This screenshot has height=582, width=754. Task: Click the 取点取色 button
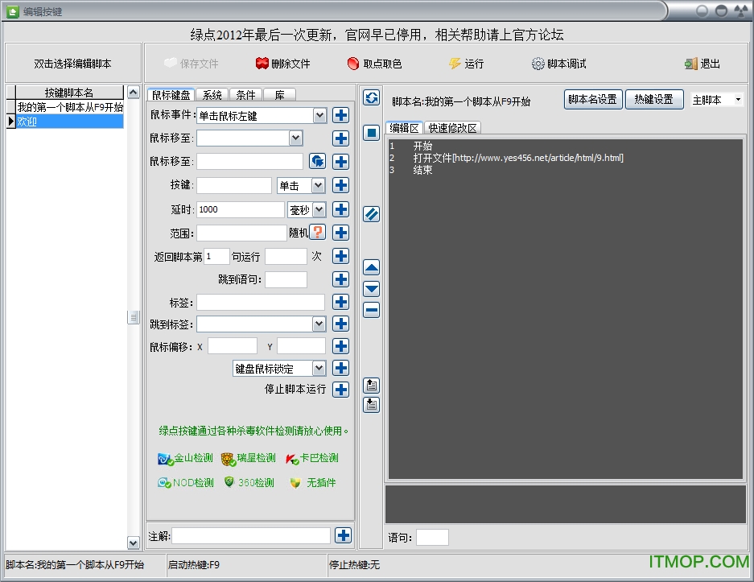point(375,64)
